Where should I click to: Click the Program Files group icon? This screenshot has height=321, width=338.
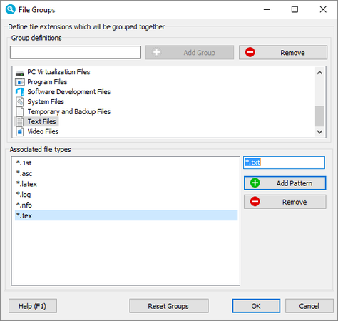pos(20,82)
